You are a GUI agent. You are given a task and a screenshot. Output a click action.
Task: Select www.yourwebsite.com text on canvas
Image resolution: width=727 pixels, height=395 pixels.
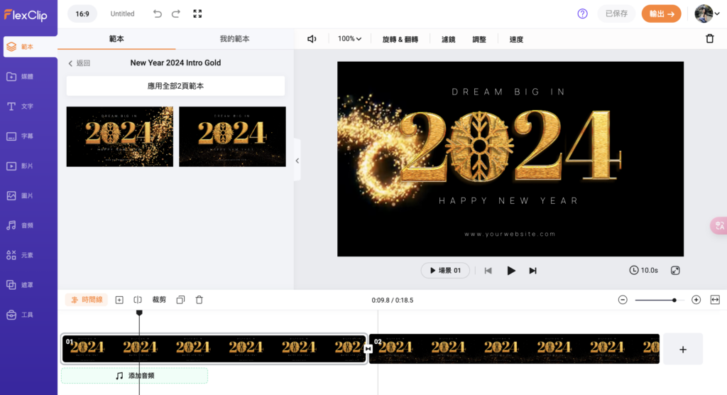(x=510, y=234)
